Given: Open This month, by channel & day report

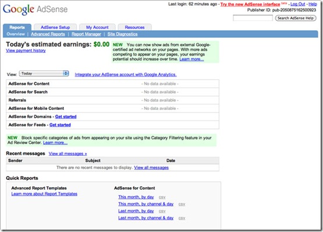Looking at the screenshot, I should pos(146,204).
